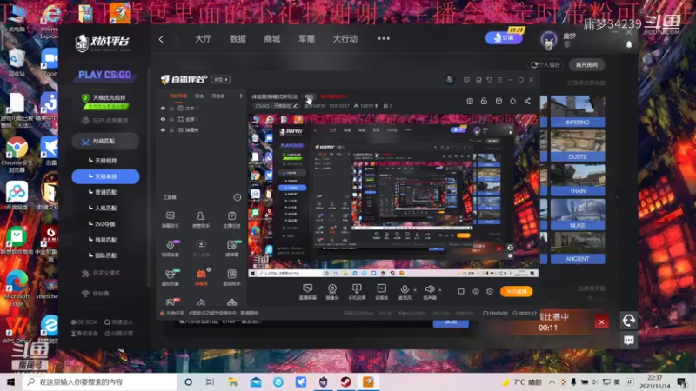The image size is (696, 391).
Task: Collapse the map panel side arrow
Action: [x=617, y=197]
